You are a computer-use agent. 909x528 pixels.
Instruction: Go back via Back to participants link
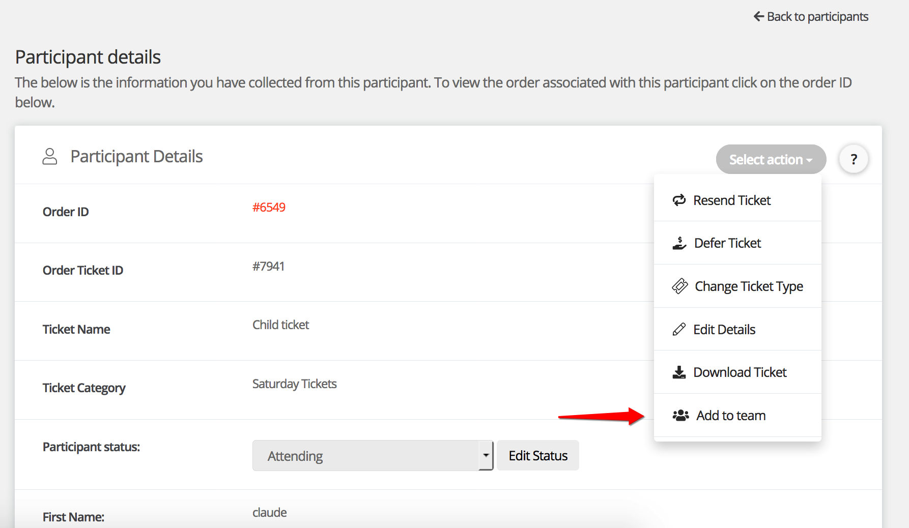click(817, 17)
